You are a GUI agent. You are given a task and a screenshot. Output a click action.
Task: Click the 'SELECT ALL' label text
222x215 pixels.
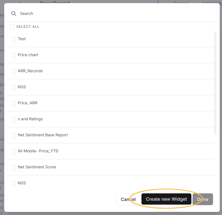coord(28,27)
